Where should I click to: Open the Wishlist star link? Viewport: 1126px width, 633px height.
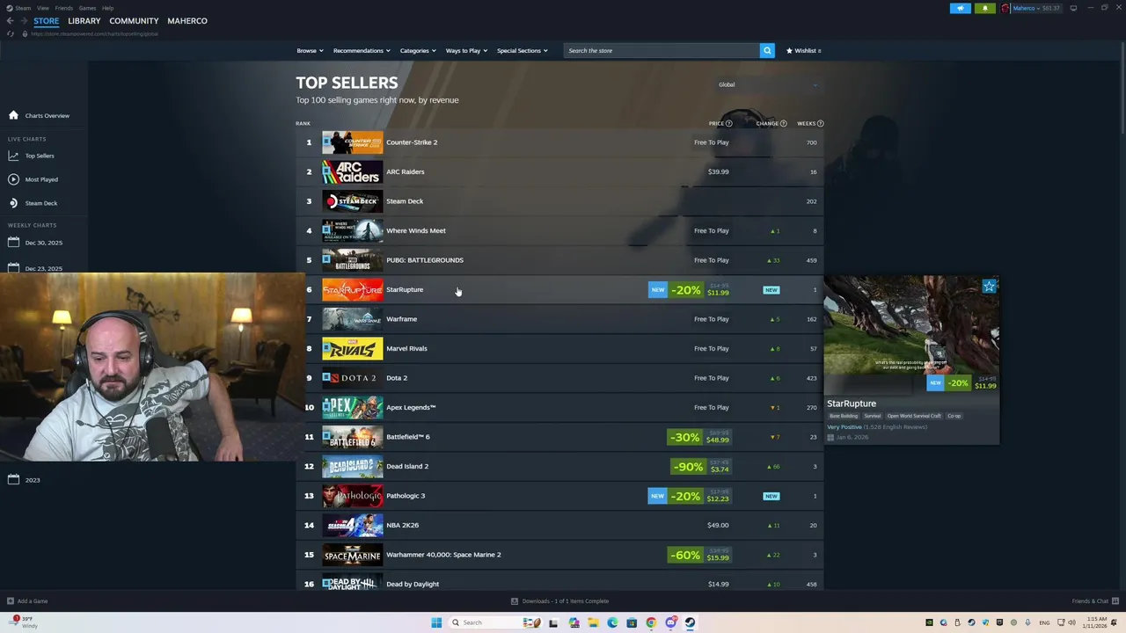click(803, 50)
